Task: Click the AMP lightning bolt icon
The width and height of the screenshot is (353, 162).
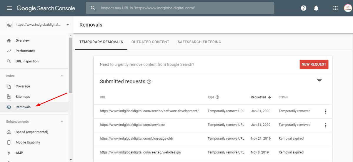Action: pyautogui.click(x=9, y=153)
